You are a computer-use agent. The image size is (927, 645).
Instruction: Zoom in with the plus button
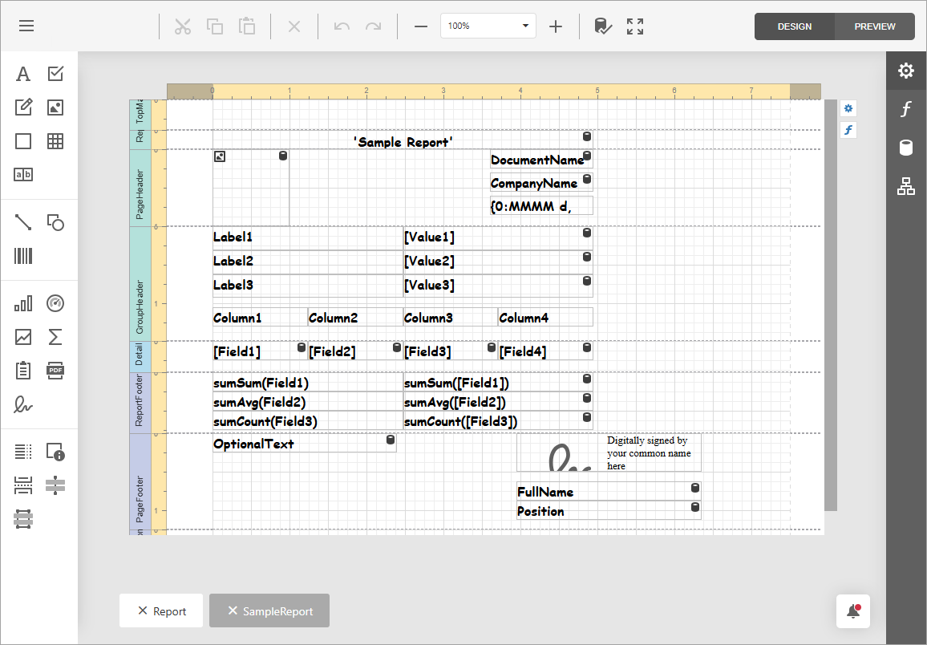pos(556,26)
